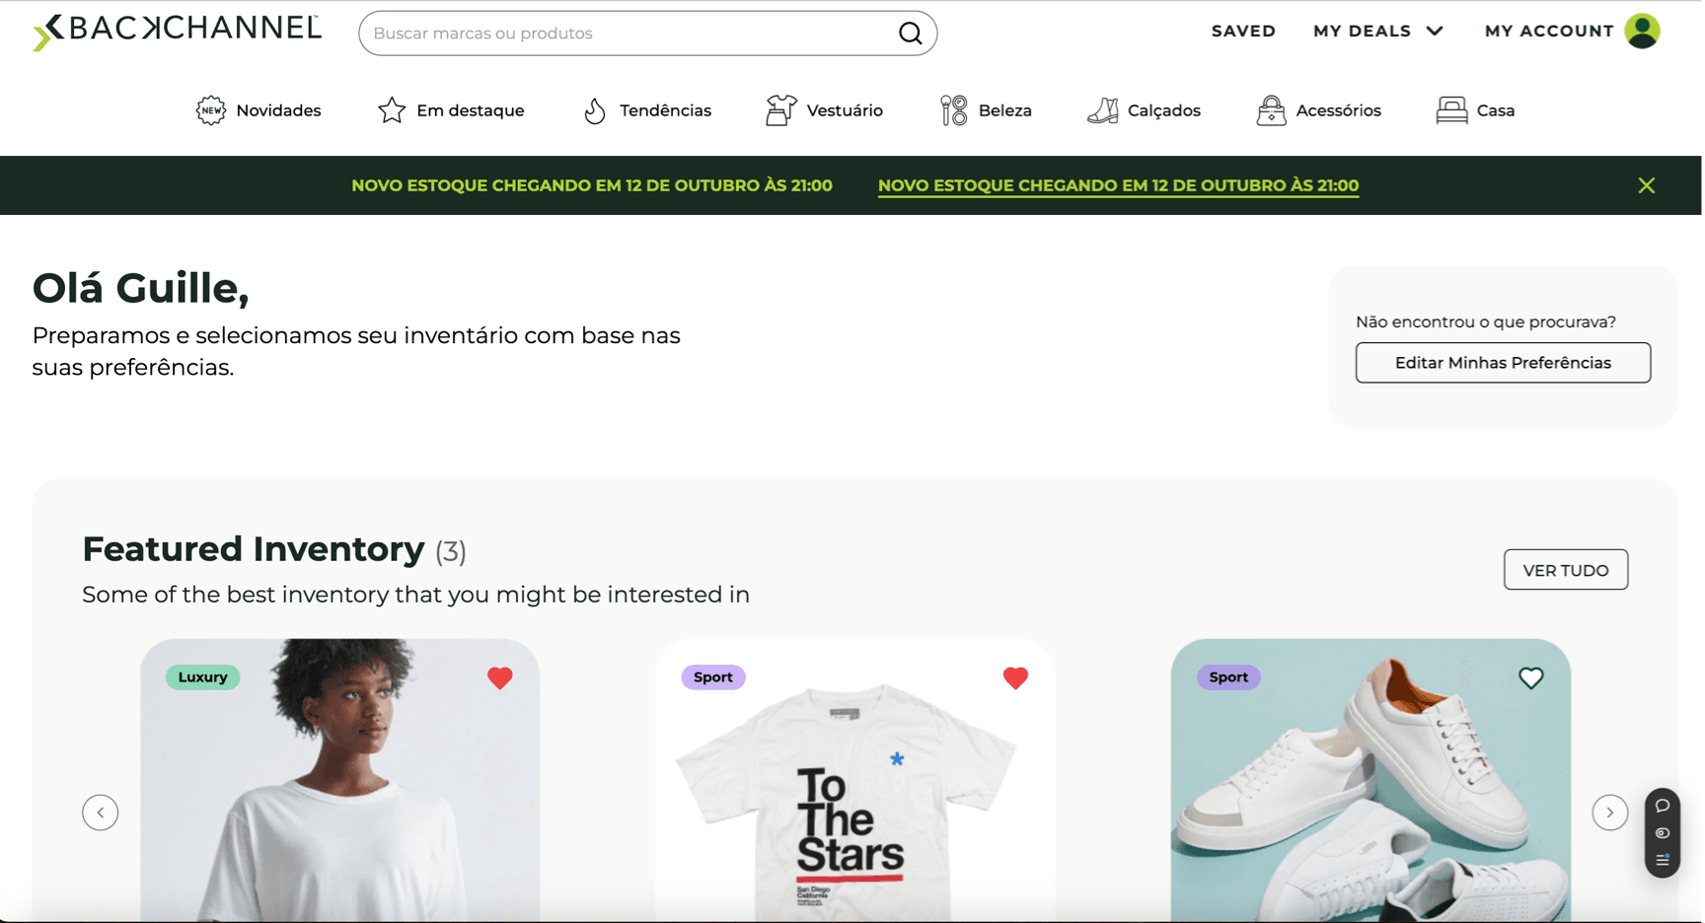Viewport: 1705px width, 923px height.
Task: Click the Ver Tudo button
Action: tap(1565, 570)
